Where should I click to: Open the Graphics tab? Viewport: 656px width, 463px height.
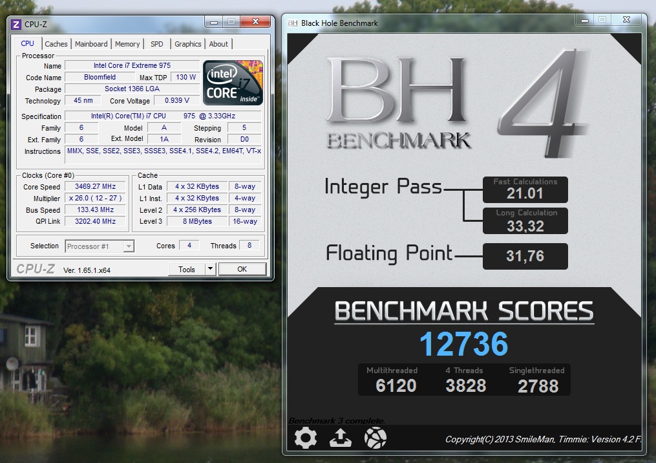[188, 44]
